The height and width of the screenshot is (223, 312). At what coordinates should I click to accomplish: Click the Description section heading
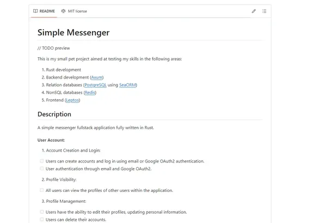click(x=54, y=114)
